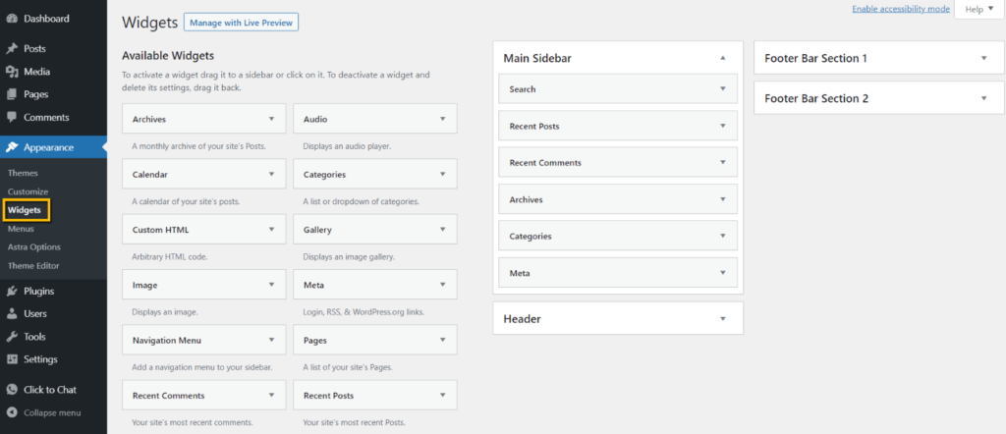Click the Comments bubble icon
1006x434 pixels.
(12, 118)
